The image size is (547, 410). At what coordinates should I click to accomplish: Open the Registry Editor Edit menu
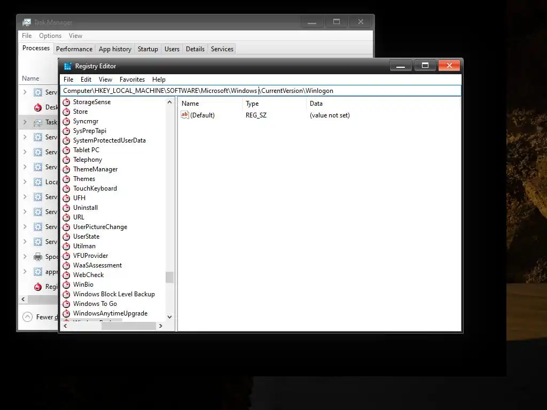pos(86,80)
